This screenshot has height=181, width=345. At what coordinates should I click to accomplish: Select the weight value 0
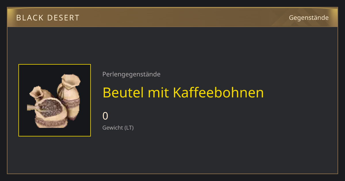(x=105, y=116)
